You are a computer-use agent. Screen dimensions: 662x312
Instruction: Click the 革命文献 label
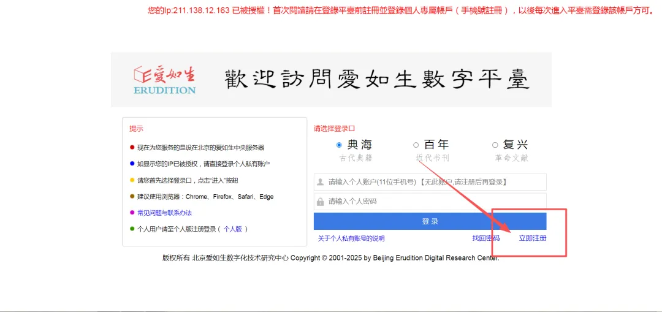[511, 158]
